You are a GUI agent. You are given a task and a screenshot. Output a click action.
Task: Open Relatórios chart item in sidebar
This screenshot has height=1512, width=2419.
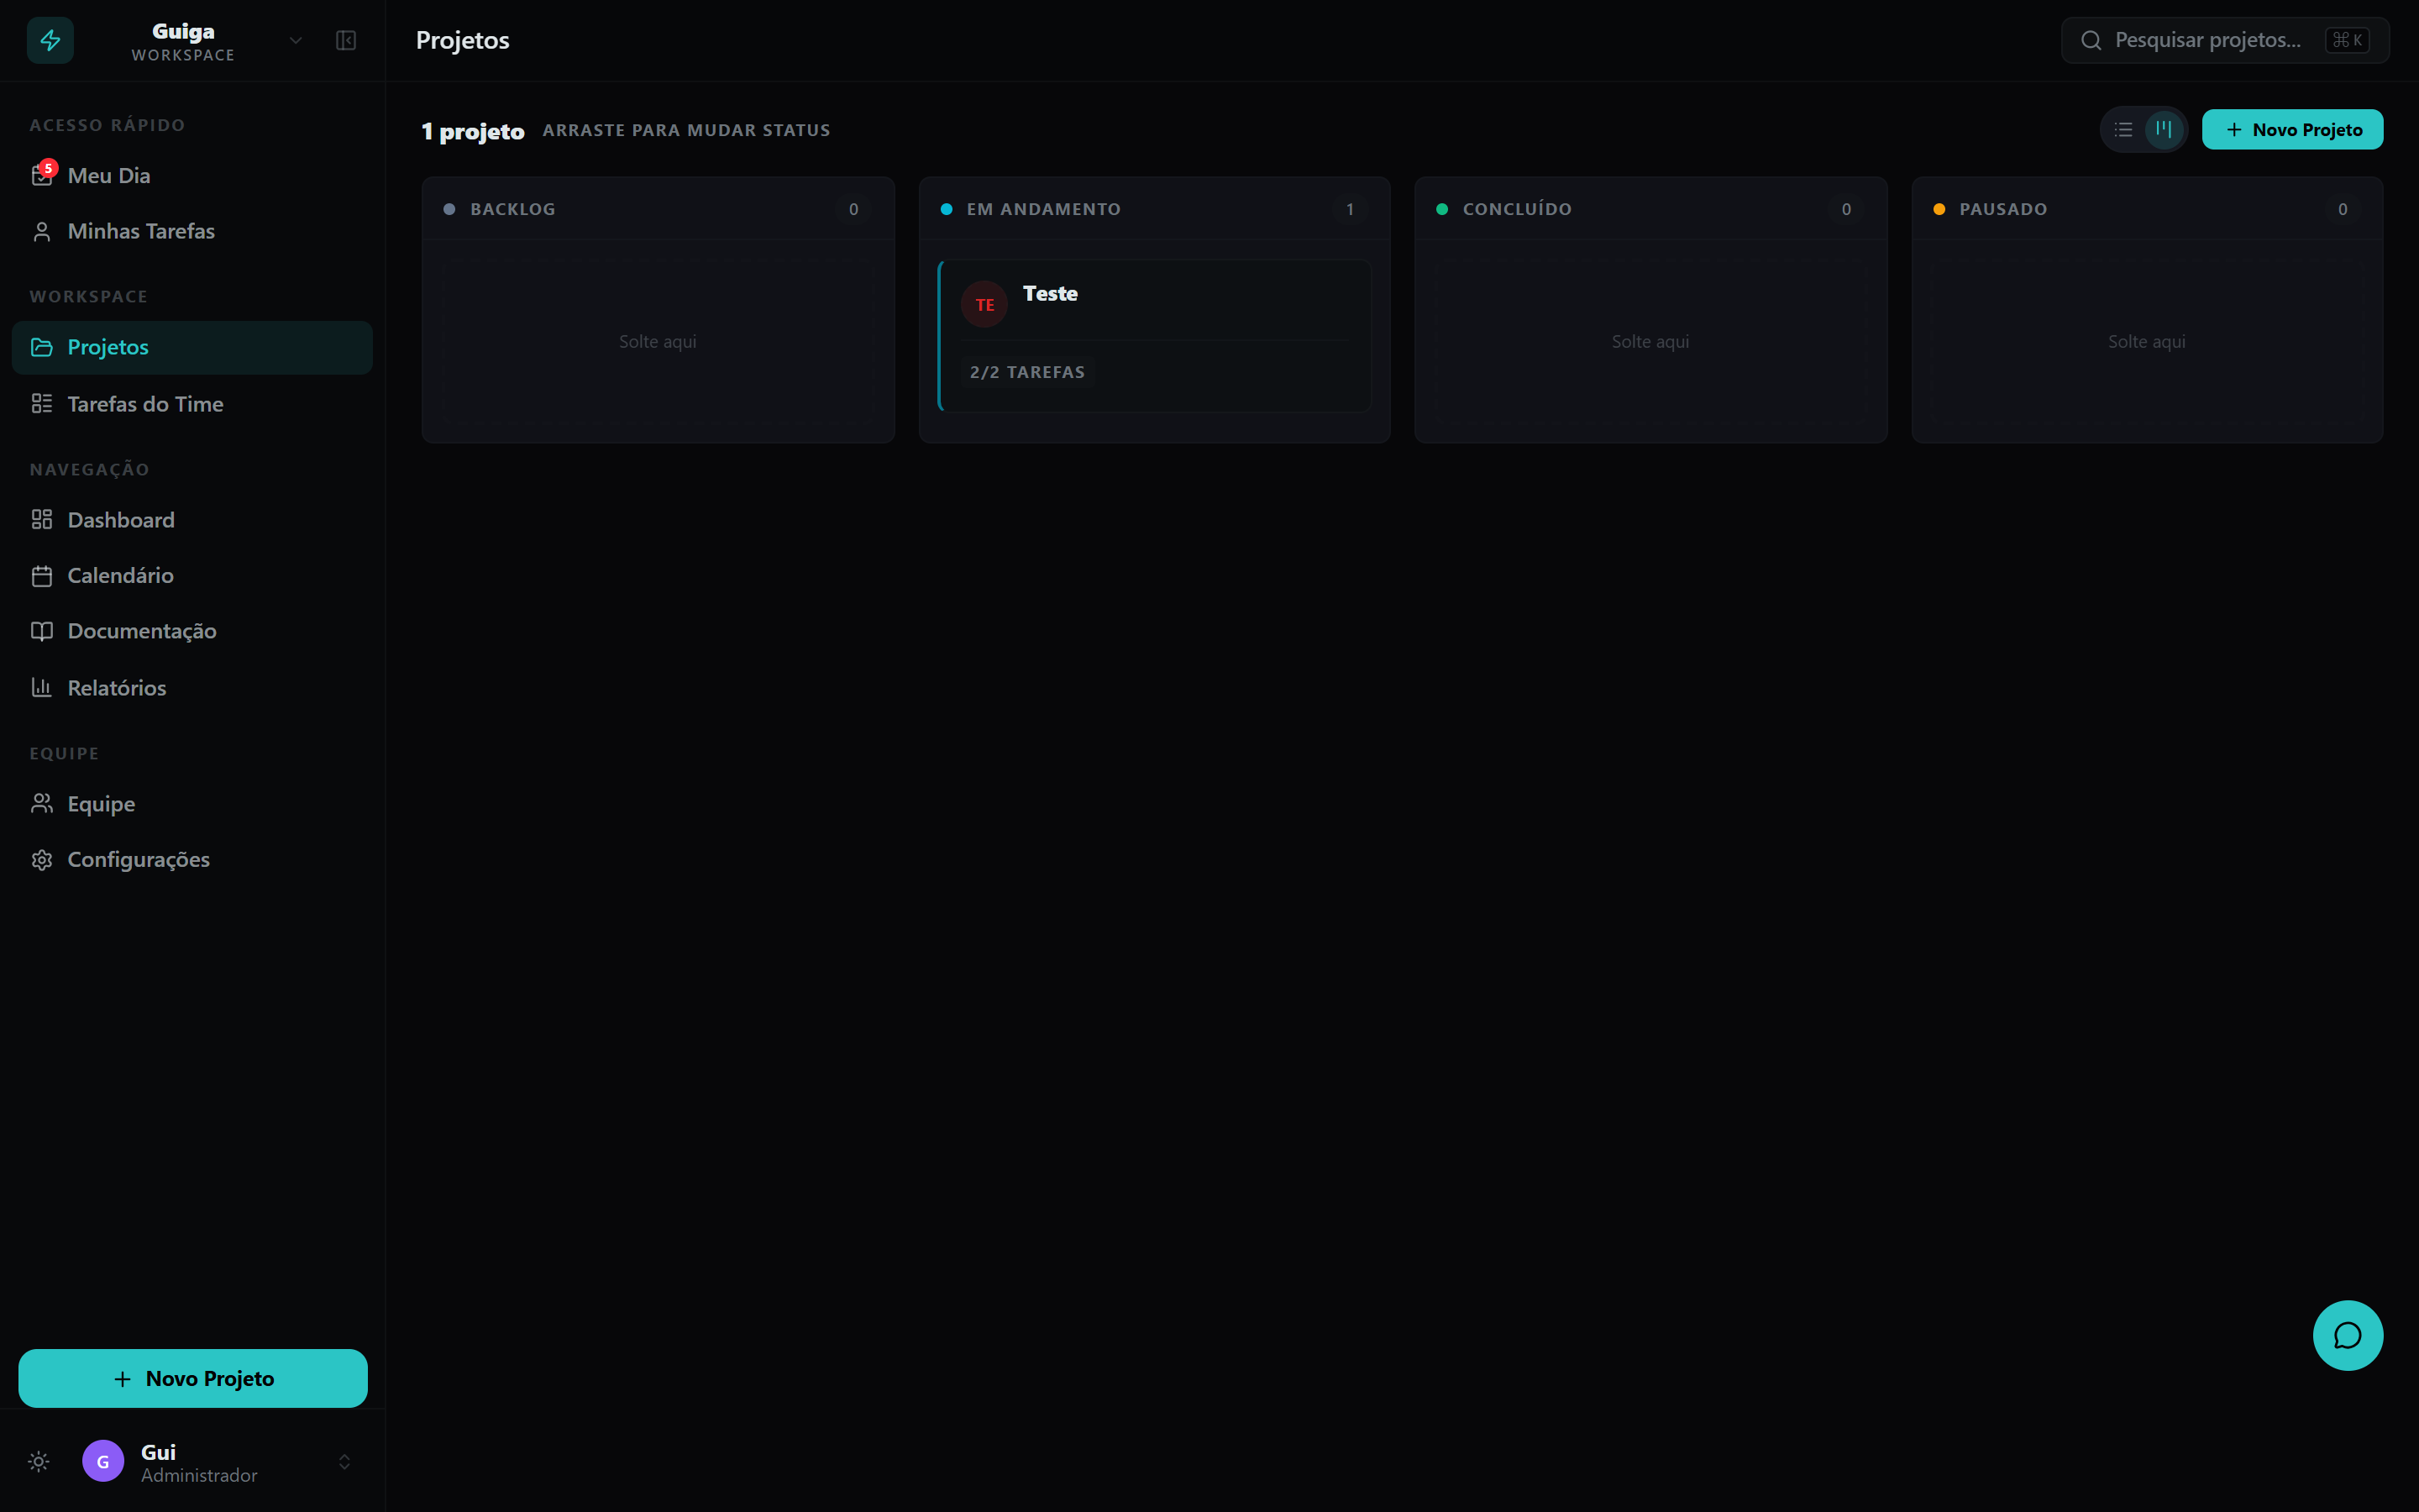tap(116, 688)
